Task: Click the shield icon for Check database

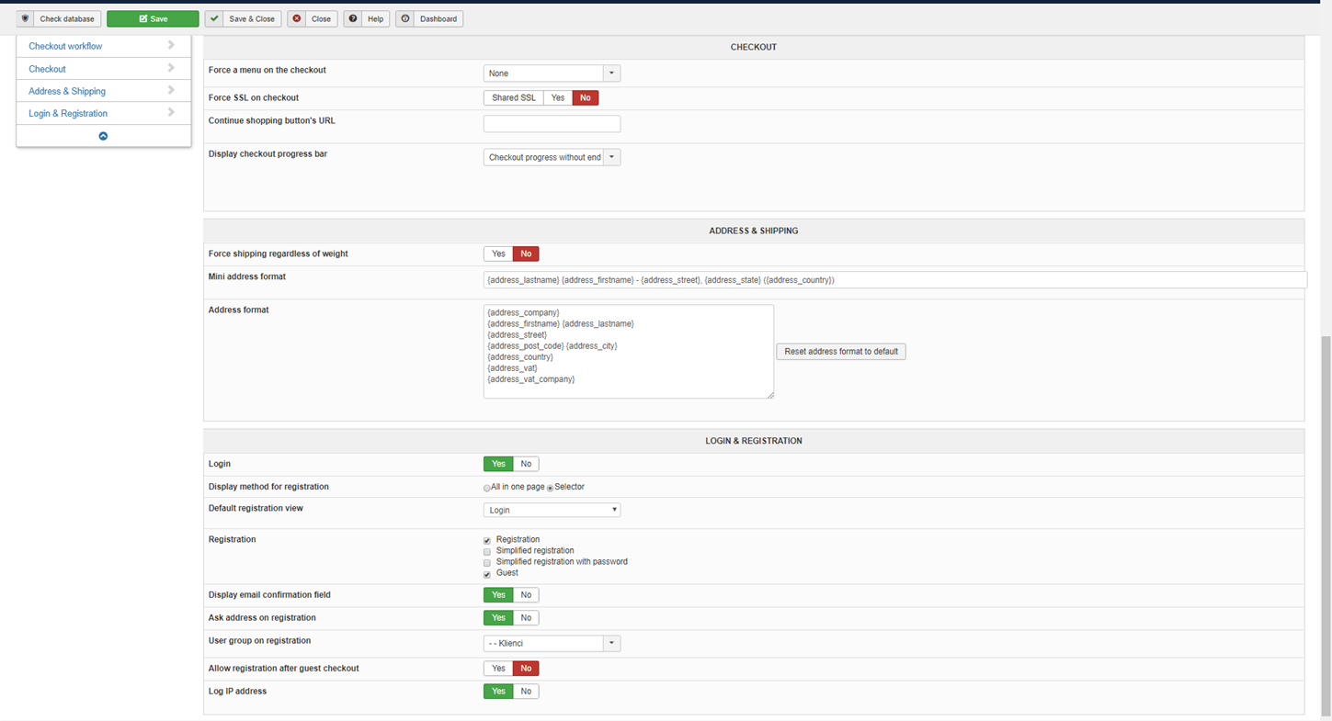Action: 26,18
